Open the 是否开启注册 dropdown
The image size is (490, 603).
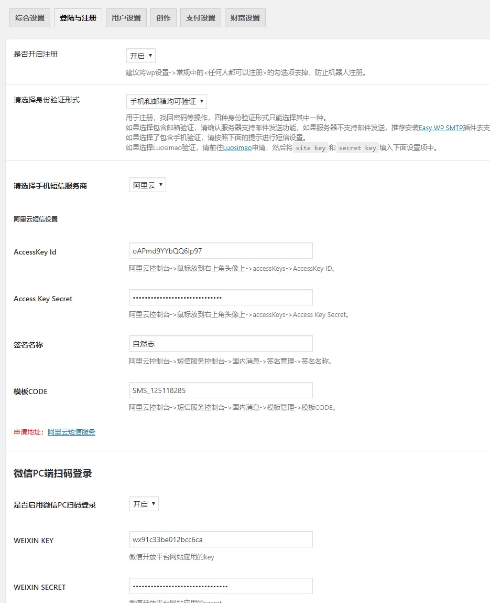click(141, 56)
